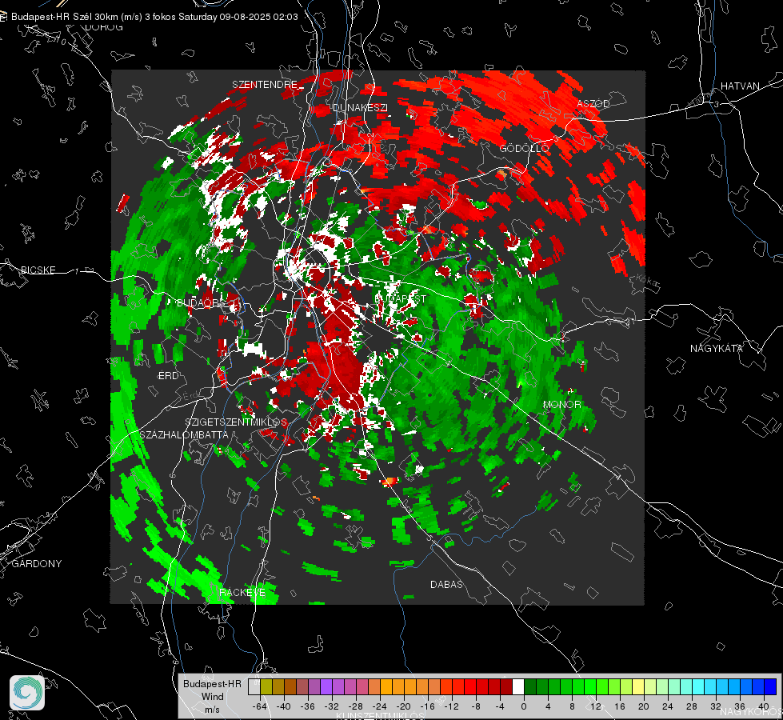Click the SZIGETSZENTMIKLÓS town label

236,422
